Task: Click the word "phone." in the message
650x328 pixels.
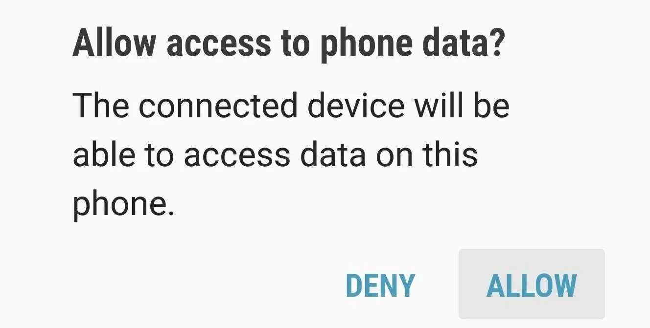Action: tap(123, 205)
